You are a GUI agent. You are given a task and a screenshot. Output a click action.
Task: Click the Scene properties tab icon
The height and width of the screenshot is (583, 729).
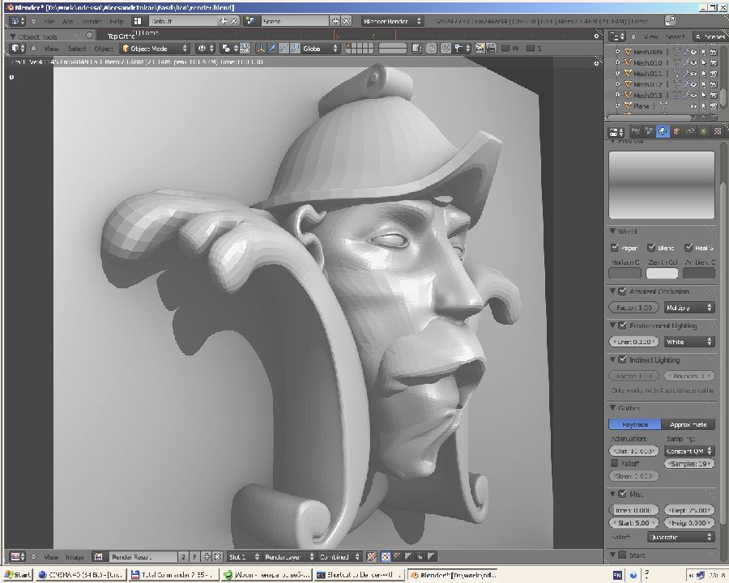650,131
